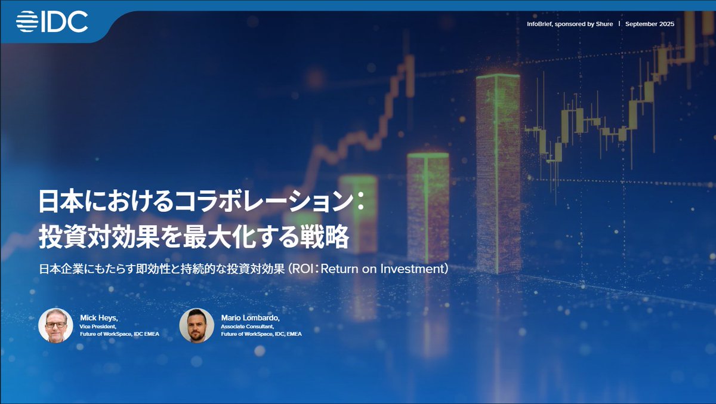Click Associate Consultant title text
Image resolution: width=716 pixels, height=404 pixels.
pyautogui.click(x=247, y=326)
